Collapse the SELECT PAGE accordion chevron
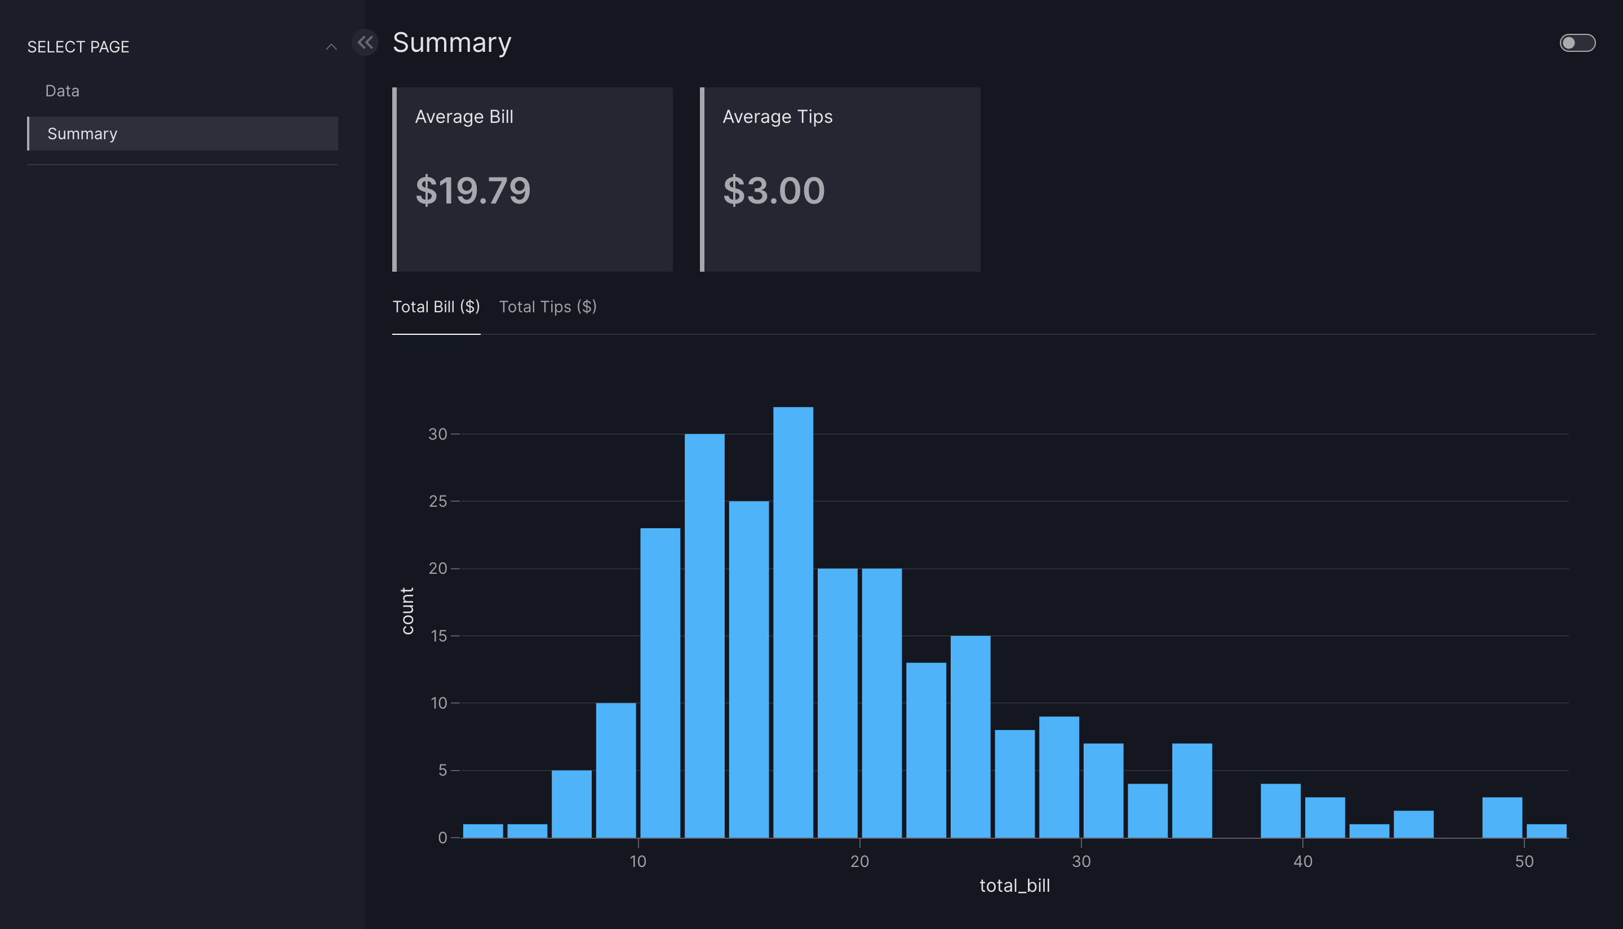This screenshot has width=1623, height=929. [x=331, y=47]
